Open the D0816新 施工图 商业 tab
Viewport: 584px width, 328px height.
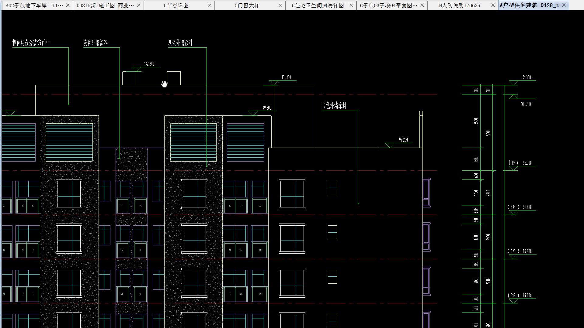(x=108, y=5)
